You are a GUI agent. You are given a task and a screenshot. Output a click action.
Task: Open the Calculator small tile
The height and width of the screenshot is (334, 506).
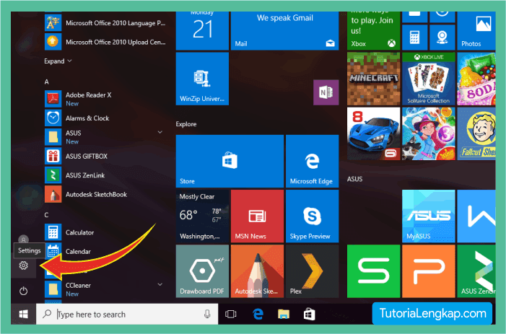tap(414, 38)
